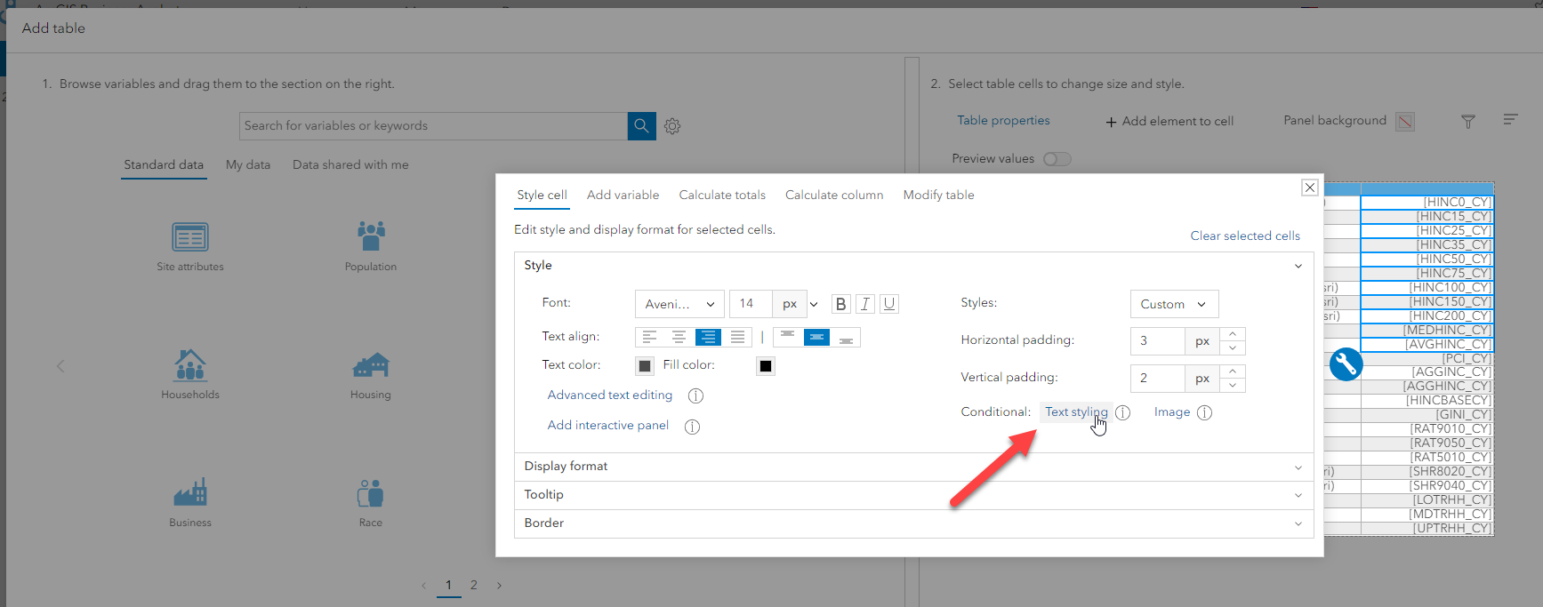Toggle bold text formatting
This screenshot has height=607, width=1543.
(x=840, y=304)
